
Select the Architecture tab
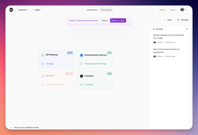pos(92,10)
